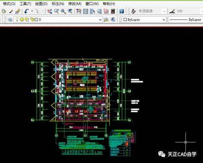Expand the layer list dropdown arrow
The height and width of the screenshot is (163, 203).
tap(100, 20)
